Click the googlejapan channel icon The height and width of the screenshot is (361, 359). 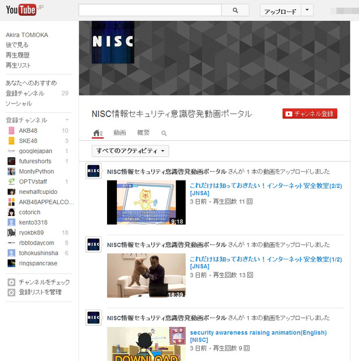[x=11, y=151]
